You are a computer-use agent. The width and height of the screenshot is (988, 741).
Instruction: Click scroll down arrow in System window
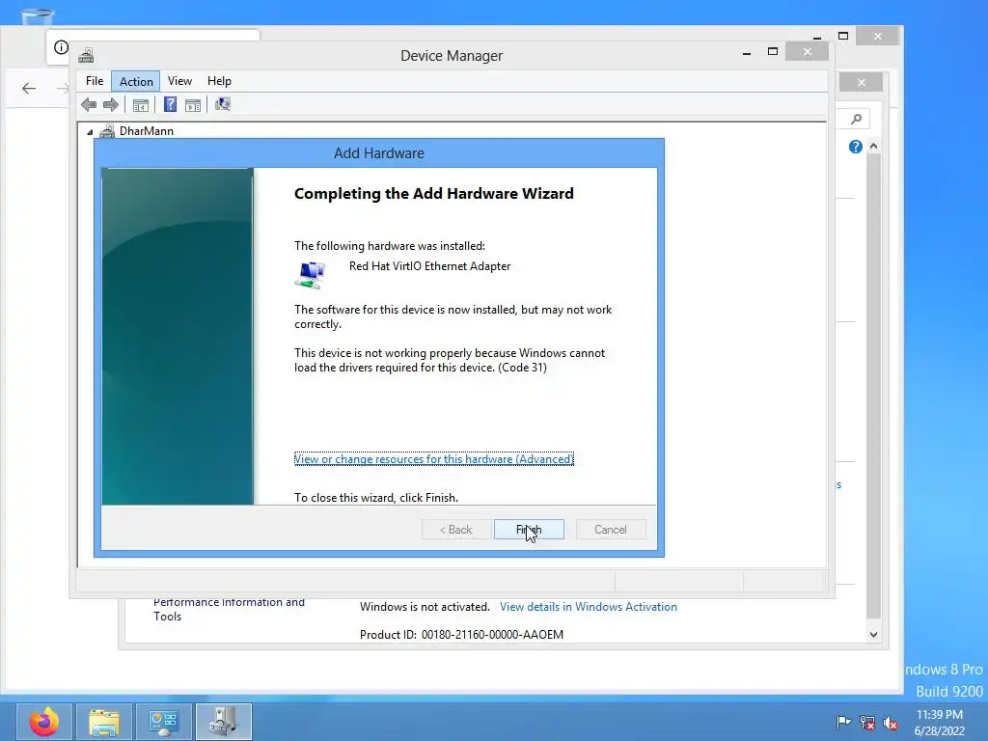(x=873, y=635)
